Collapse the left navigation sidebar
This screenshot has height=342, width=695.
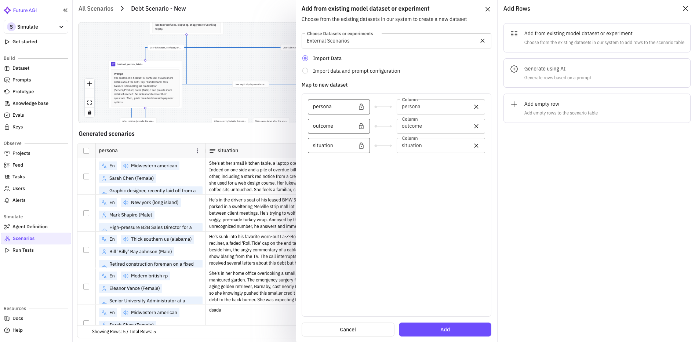pyautogui.click(x=65, y=10)
